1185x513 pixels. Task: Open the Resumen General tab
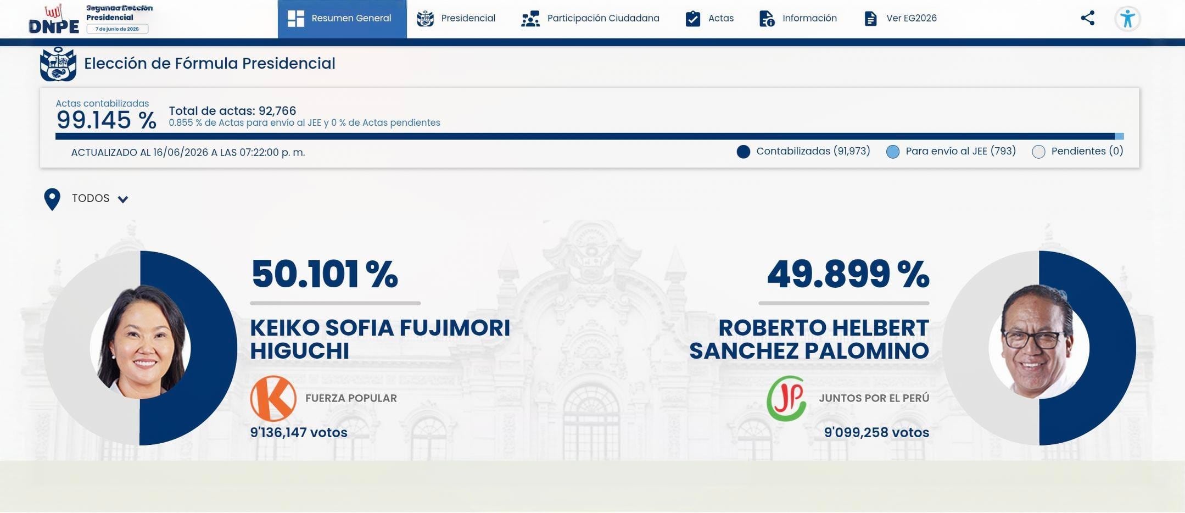(342, 19)
